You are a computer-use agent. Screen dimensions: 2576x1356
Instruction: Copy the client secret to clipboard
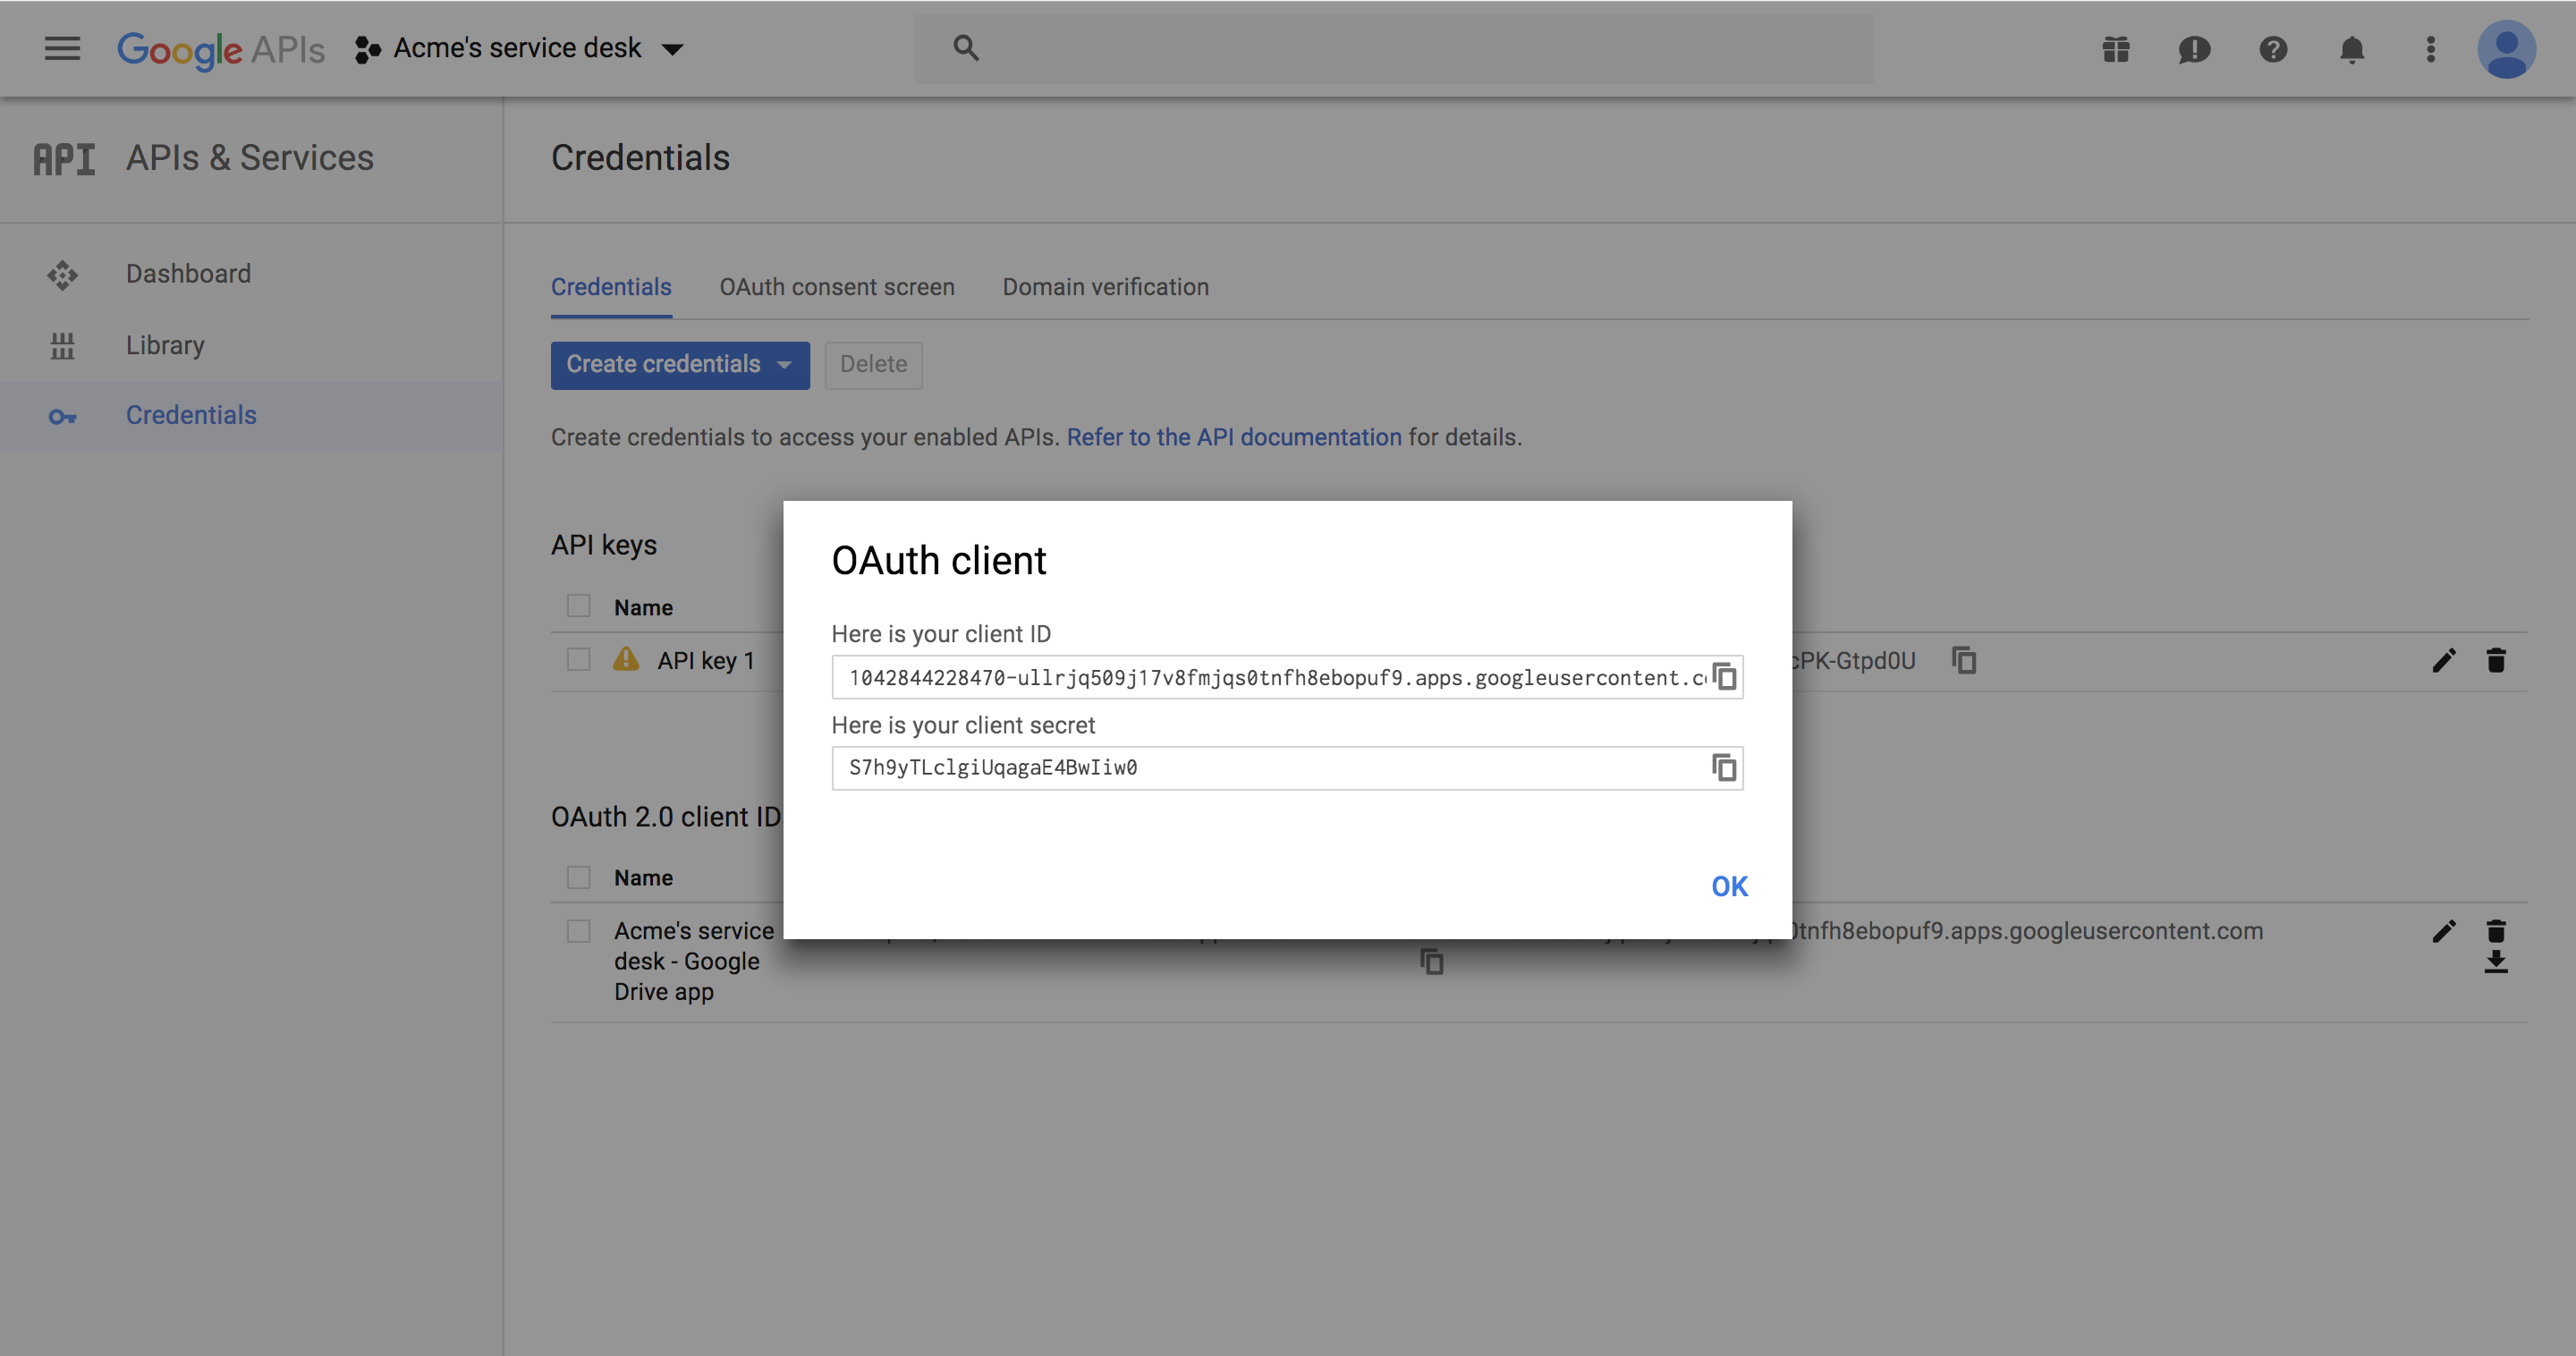[1724, 768]
